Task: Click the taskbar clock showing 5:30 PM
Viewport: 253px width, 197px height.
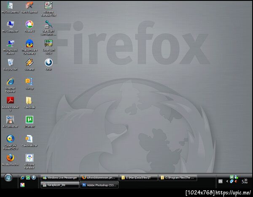Action: click(245, 181)
